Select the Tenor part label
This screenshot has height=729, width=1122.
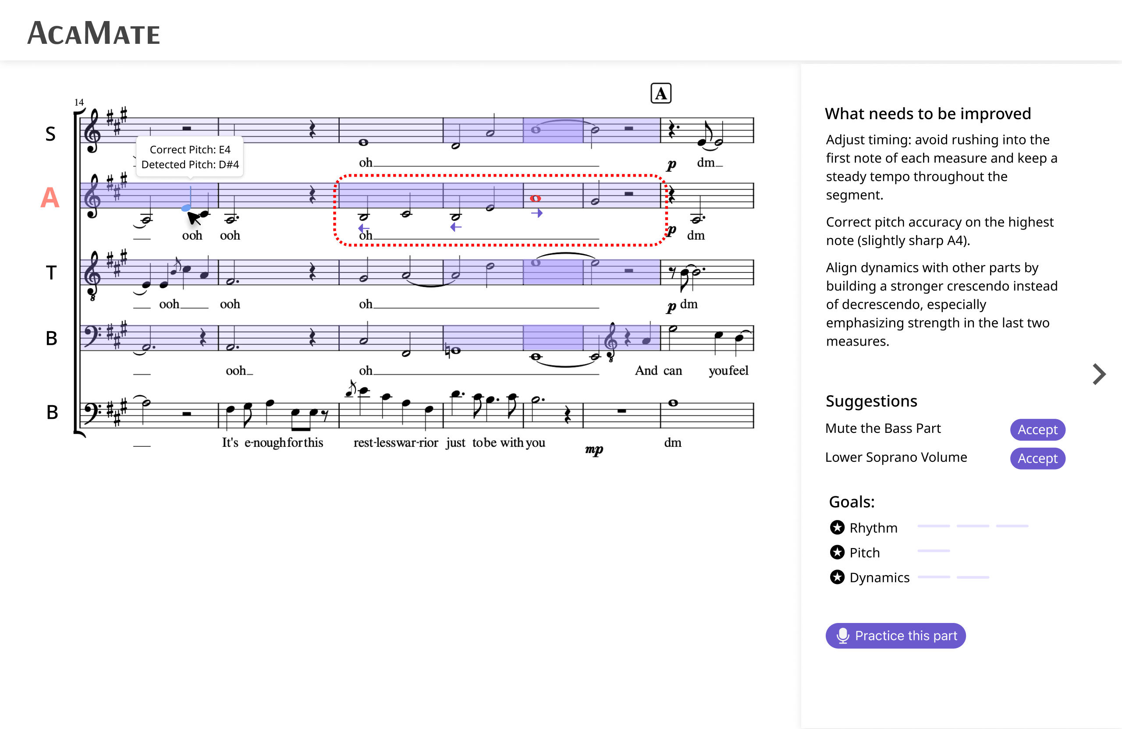click(51, 272)
